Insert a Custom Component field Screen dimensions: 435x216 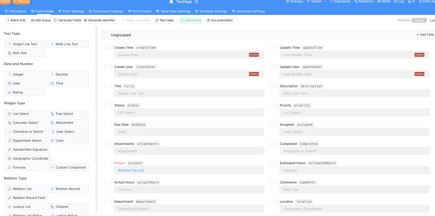click(x=68, y=167)
